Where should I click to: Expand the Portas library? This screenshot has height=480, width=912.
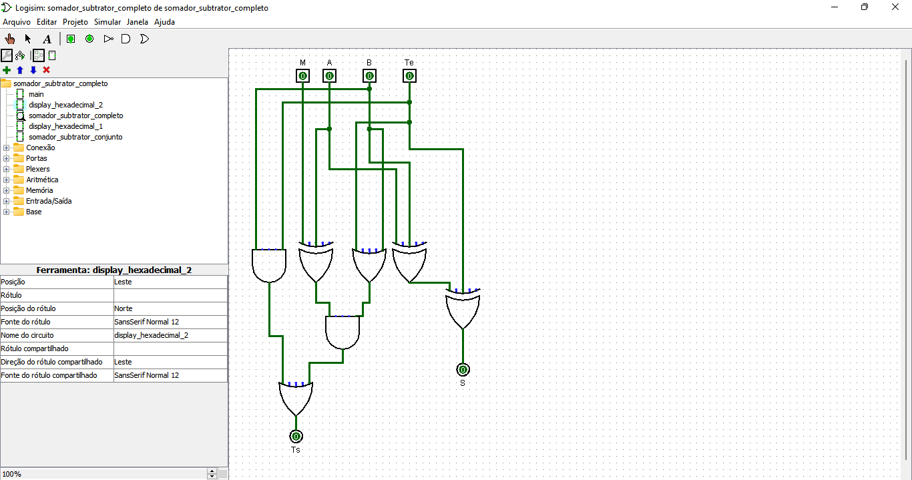7,158
